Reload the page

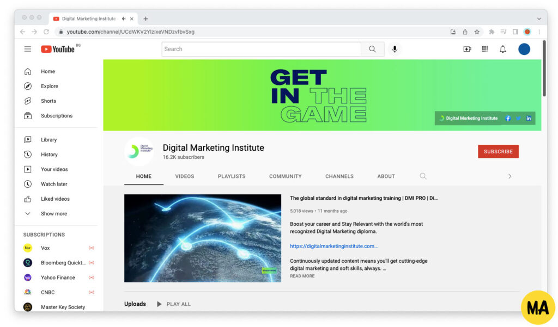[46, 32]
